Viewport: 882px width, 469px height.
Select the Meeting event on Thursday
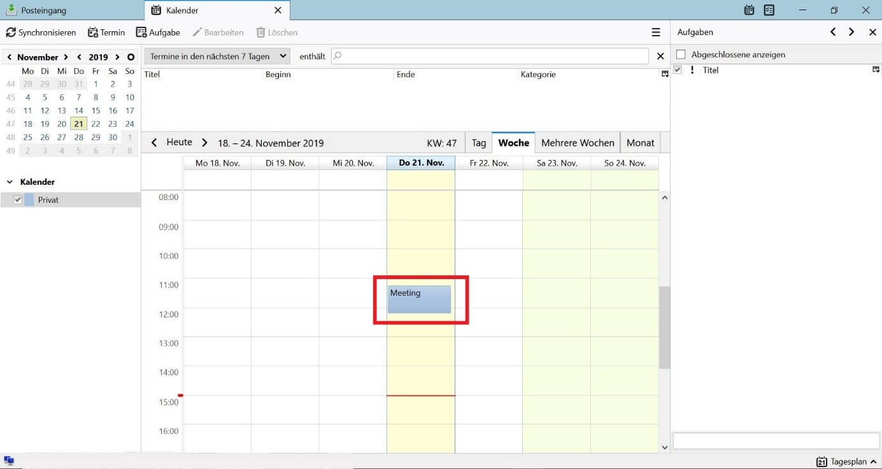click(x=419, y=299)
